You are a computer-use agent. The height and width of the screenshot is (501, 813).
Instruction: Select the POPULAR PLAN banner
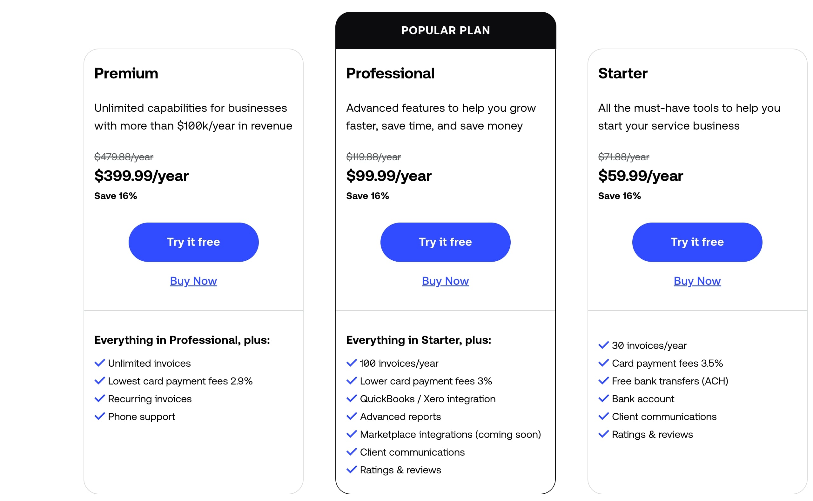(446, 30)
